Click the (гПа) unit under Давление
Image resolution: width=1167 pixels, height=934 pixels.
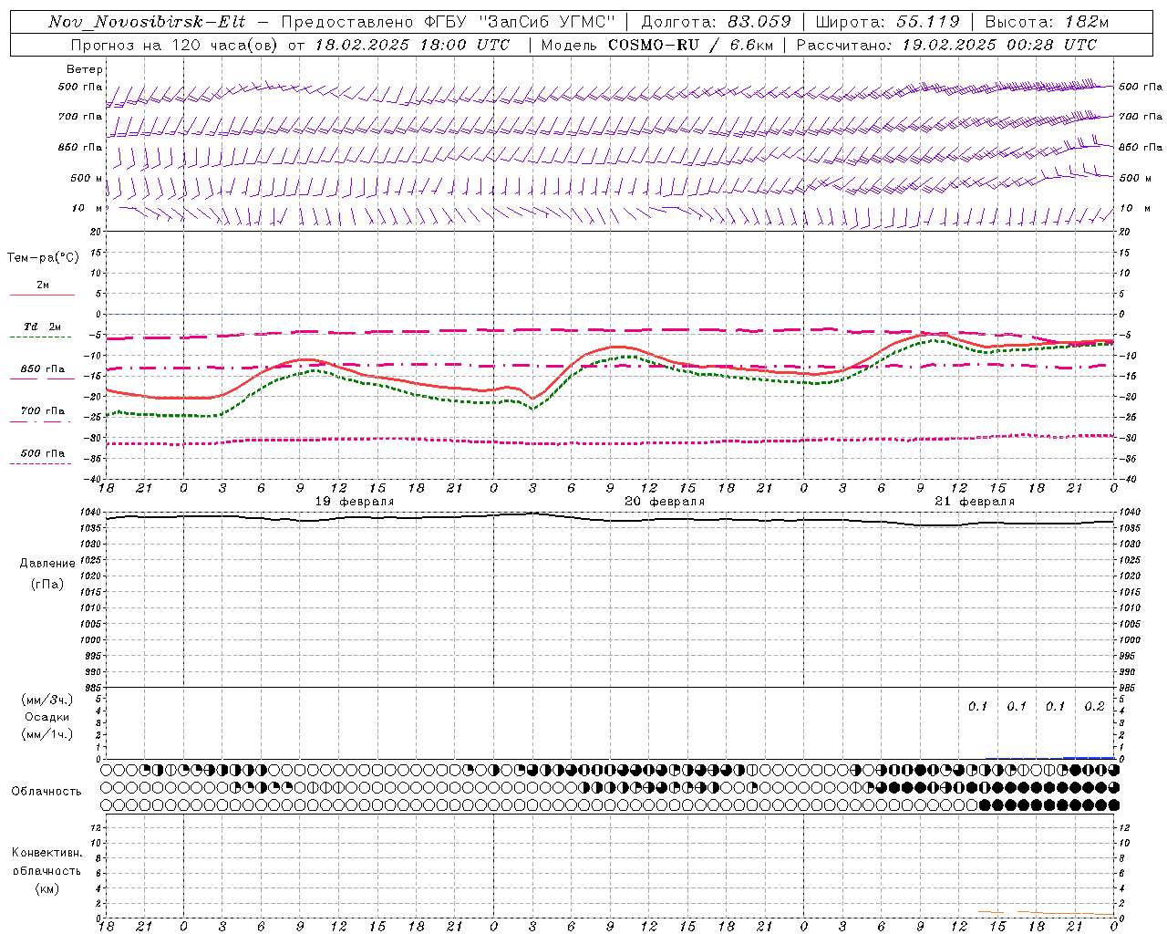[x=47, y=584]
